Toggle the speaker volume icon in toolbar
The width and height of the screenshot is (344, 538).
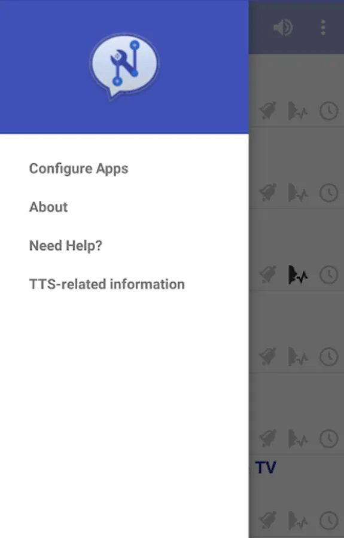[x=283, y=27]
